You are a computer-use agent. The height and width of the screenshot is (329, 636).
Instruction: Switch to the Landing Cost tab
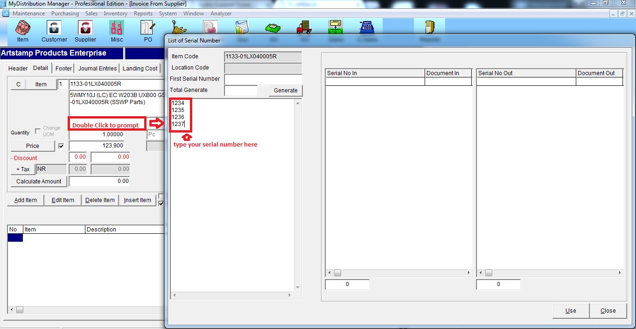140,68
